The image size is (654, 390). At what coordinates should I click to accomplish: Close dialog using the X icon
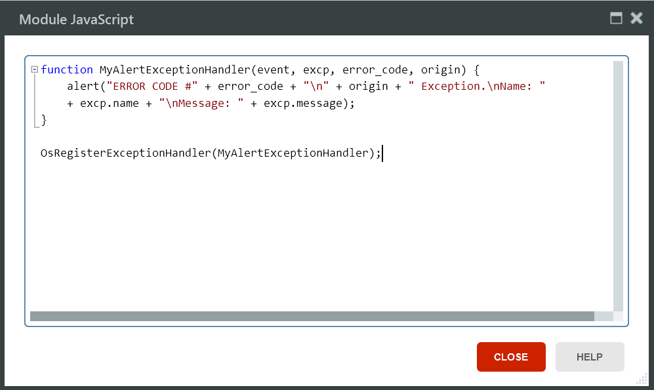coord(636,18)
